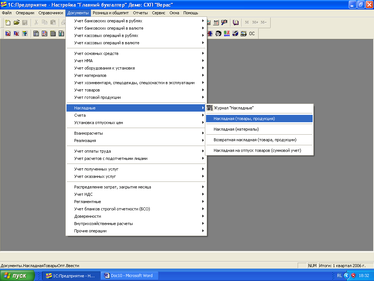Click the Open folder toolbar icon

click(x=16, y=22)
